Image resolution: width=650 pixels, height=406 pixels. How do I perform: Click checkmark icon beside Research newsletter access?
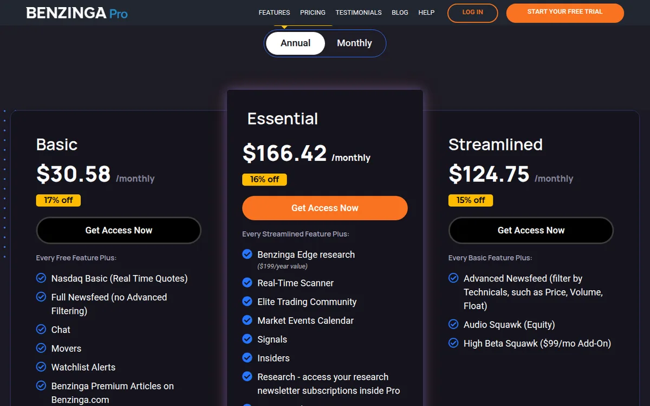pyautogui.click(x=247, y=377)
